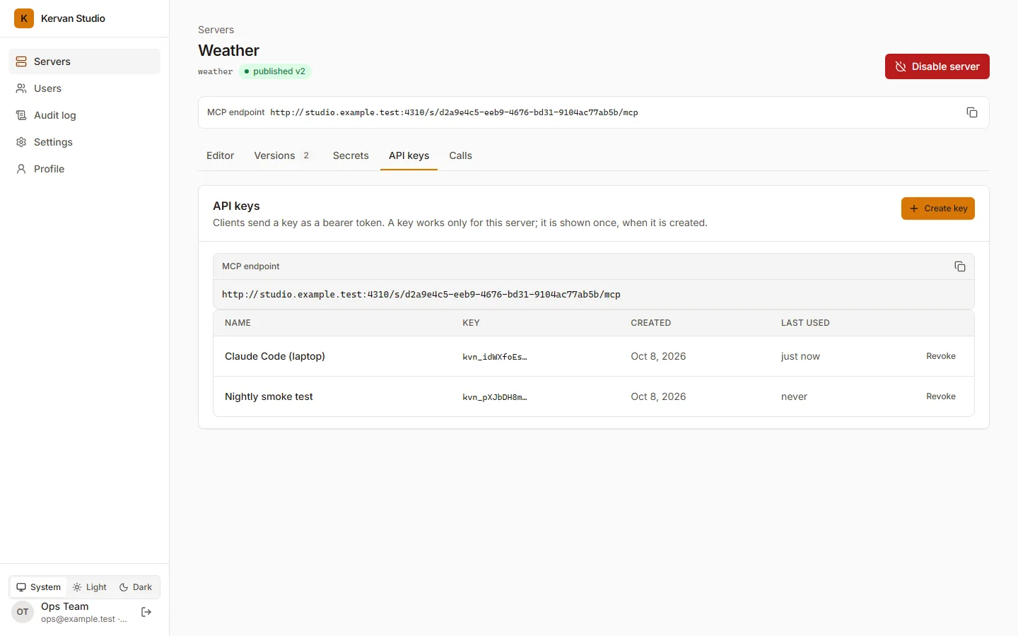The width and height of the screenshot is (1018, 636).
Task: Open the Audit log page
Action: [x=84, y=115]
